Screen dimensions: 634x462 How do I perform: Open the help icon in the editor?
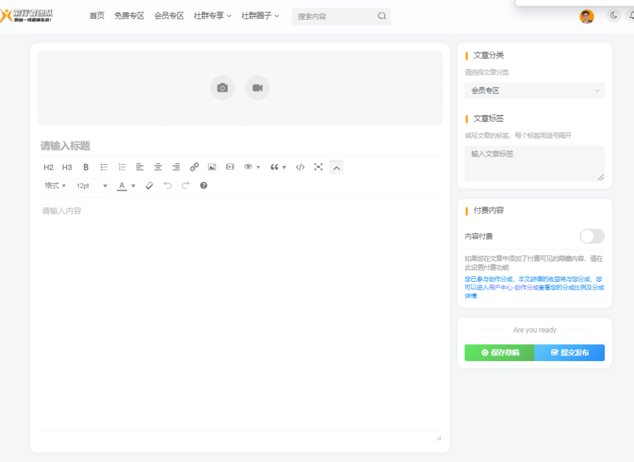pos(203,185)
